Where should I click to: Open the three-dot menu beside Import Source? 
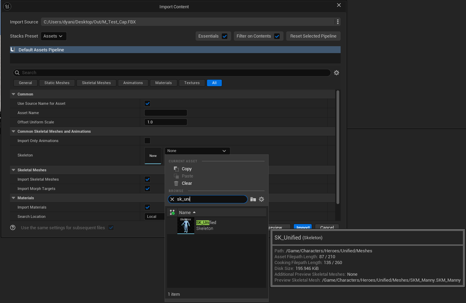338,22
